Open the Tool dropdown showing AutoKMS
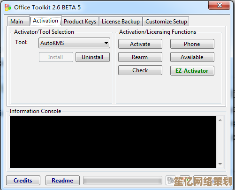 click(x=74, y=43)
